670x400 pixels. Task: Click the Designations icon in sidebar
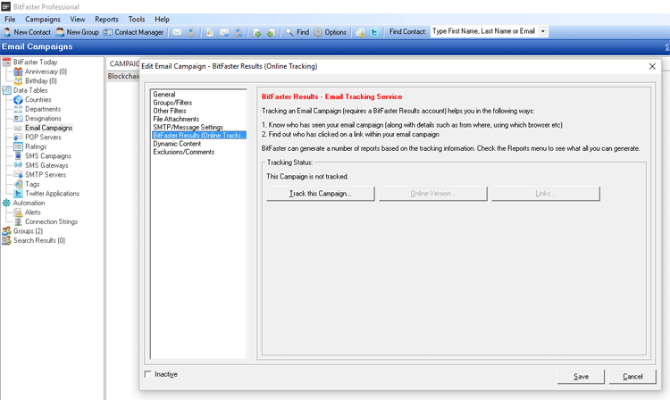click(18, 118)
